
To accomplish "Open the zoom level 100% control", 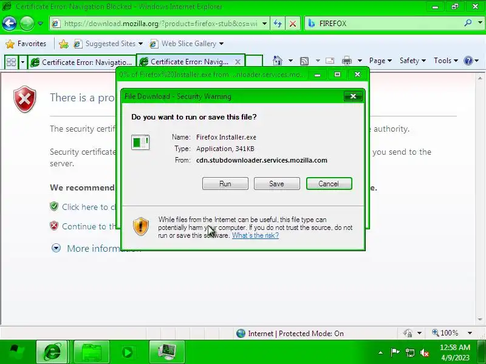I will 445,333.
